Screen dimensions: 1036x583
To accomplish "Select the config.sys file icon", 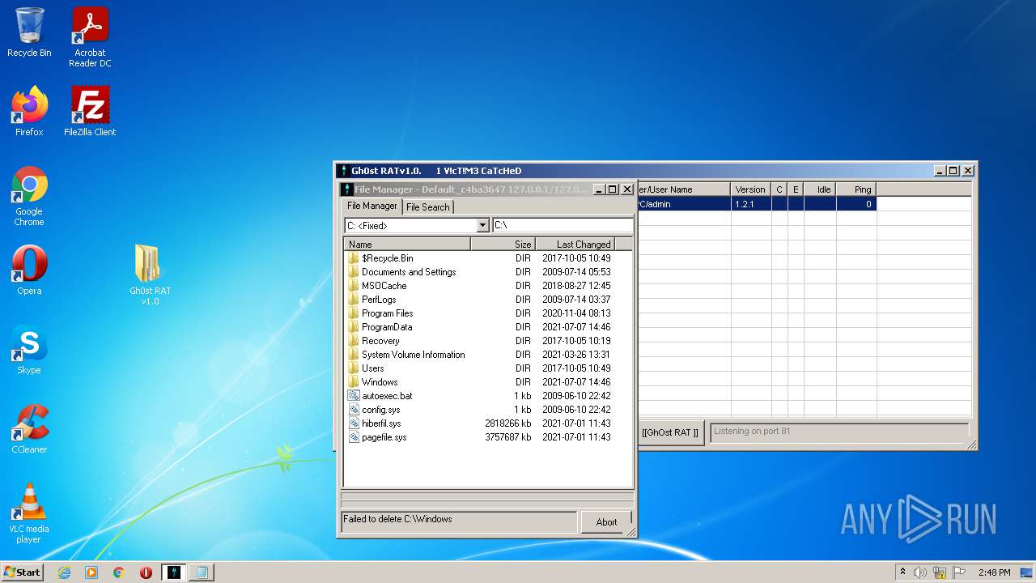I will point(354,410).
